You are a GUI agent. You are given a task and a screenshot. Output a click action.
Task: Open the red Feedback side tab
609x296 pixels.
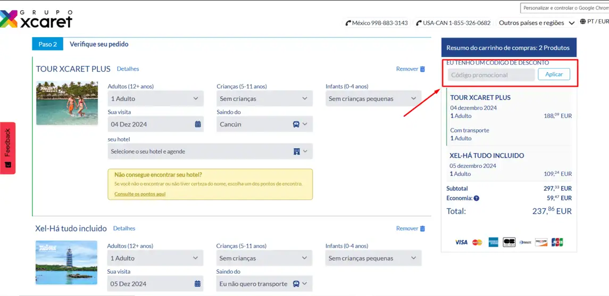click(8, 148)
